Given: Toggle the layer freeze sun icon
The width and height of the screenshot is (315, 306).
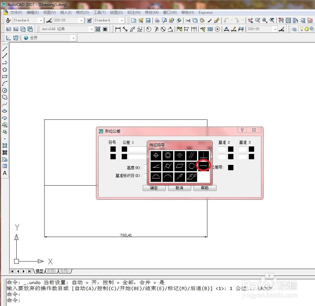Looking at the screenshot, I should coord(307,29).
